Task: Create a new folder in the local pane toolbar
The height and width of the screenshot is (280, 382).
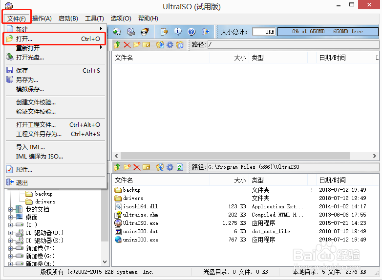Action: pyautogui.click(x=127, y=167)
